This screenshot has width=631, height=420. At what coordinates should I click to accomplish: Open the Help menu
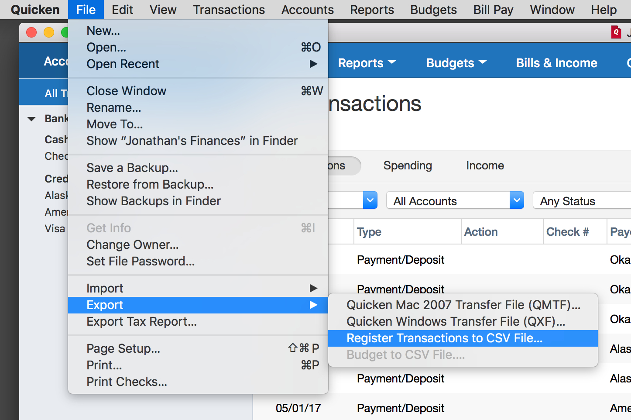click(604, 10)
